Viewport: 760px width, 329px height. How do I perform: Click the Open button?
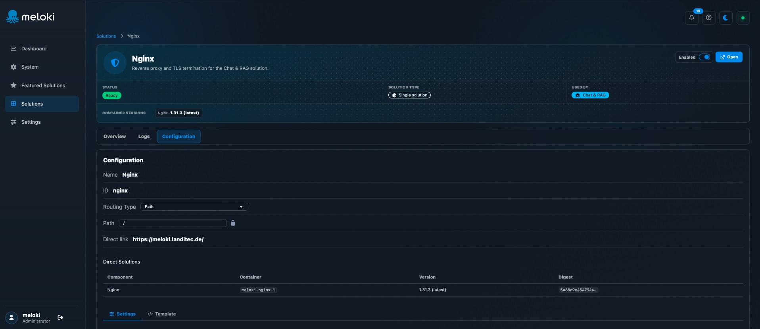(x=729, y=57)
